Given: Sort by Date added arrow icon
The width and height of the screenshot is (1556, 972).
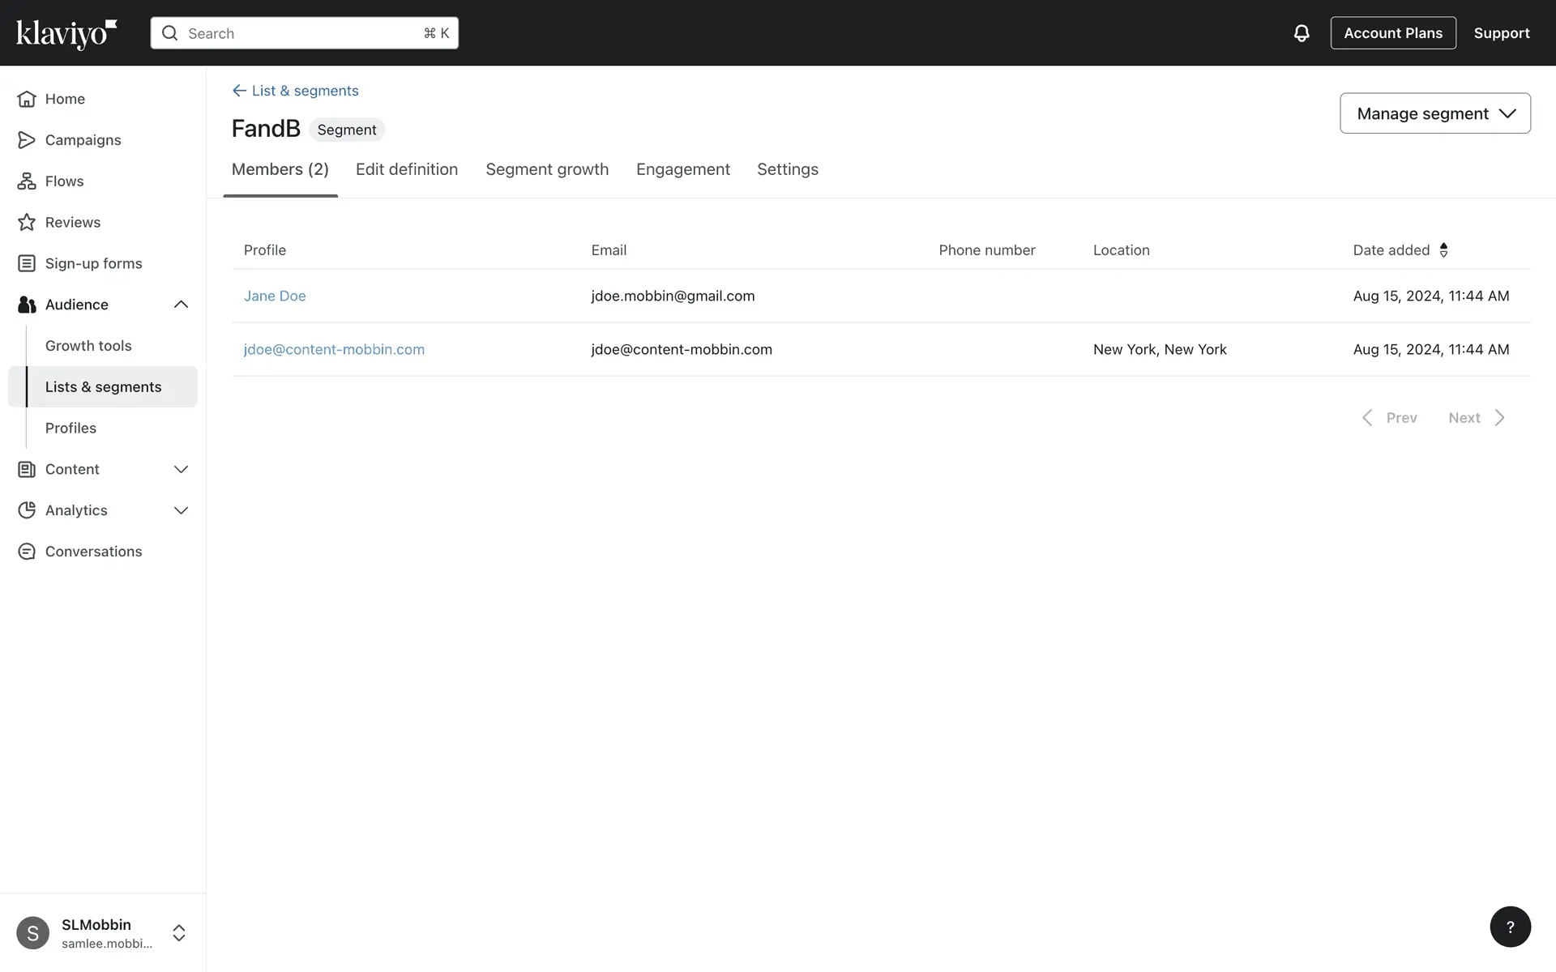Looking at the screenshot, I should 1443,250.
